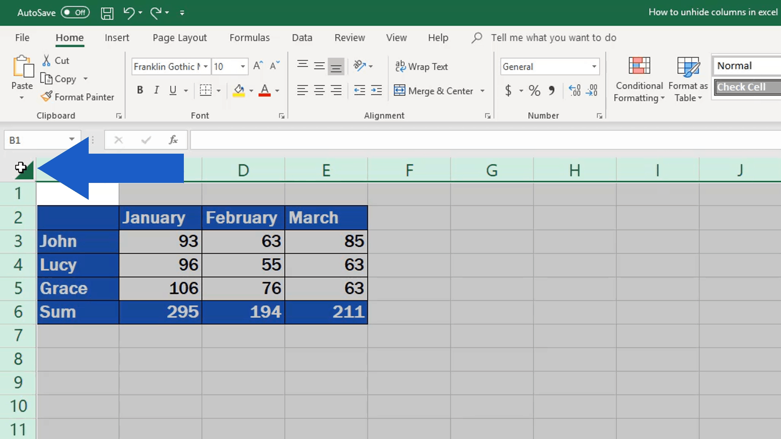Open the File tab
The height and width of the screenshot is (439, 781).
[22, 38]
